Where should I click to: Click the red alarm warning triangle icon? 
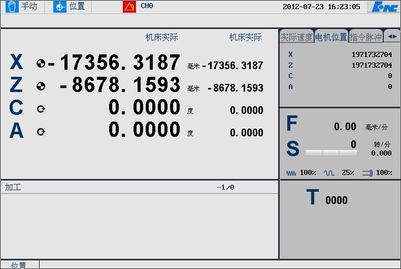point(129,7)
